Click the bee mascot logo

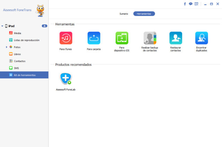(x=40, y=11)
